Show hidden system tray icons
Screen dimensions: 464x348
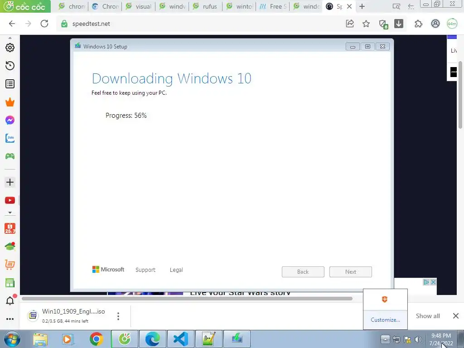[x=385, y=339]
